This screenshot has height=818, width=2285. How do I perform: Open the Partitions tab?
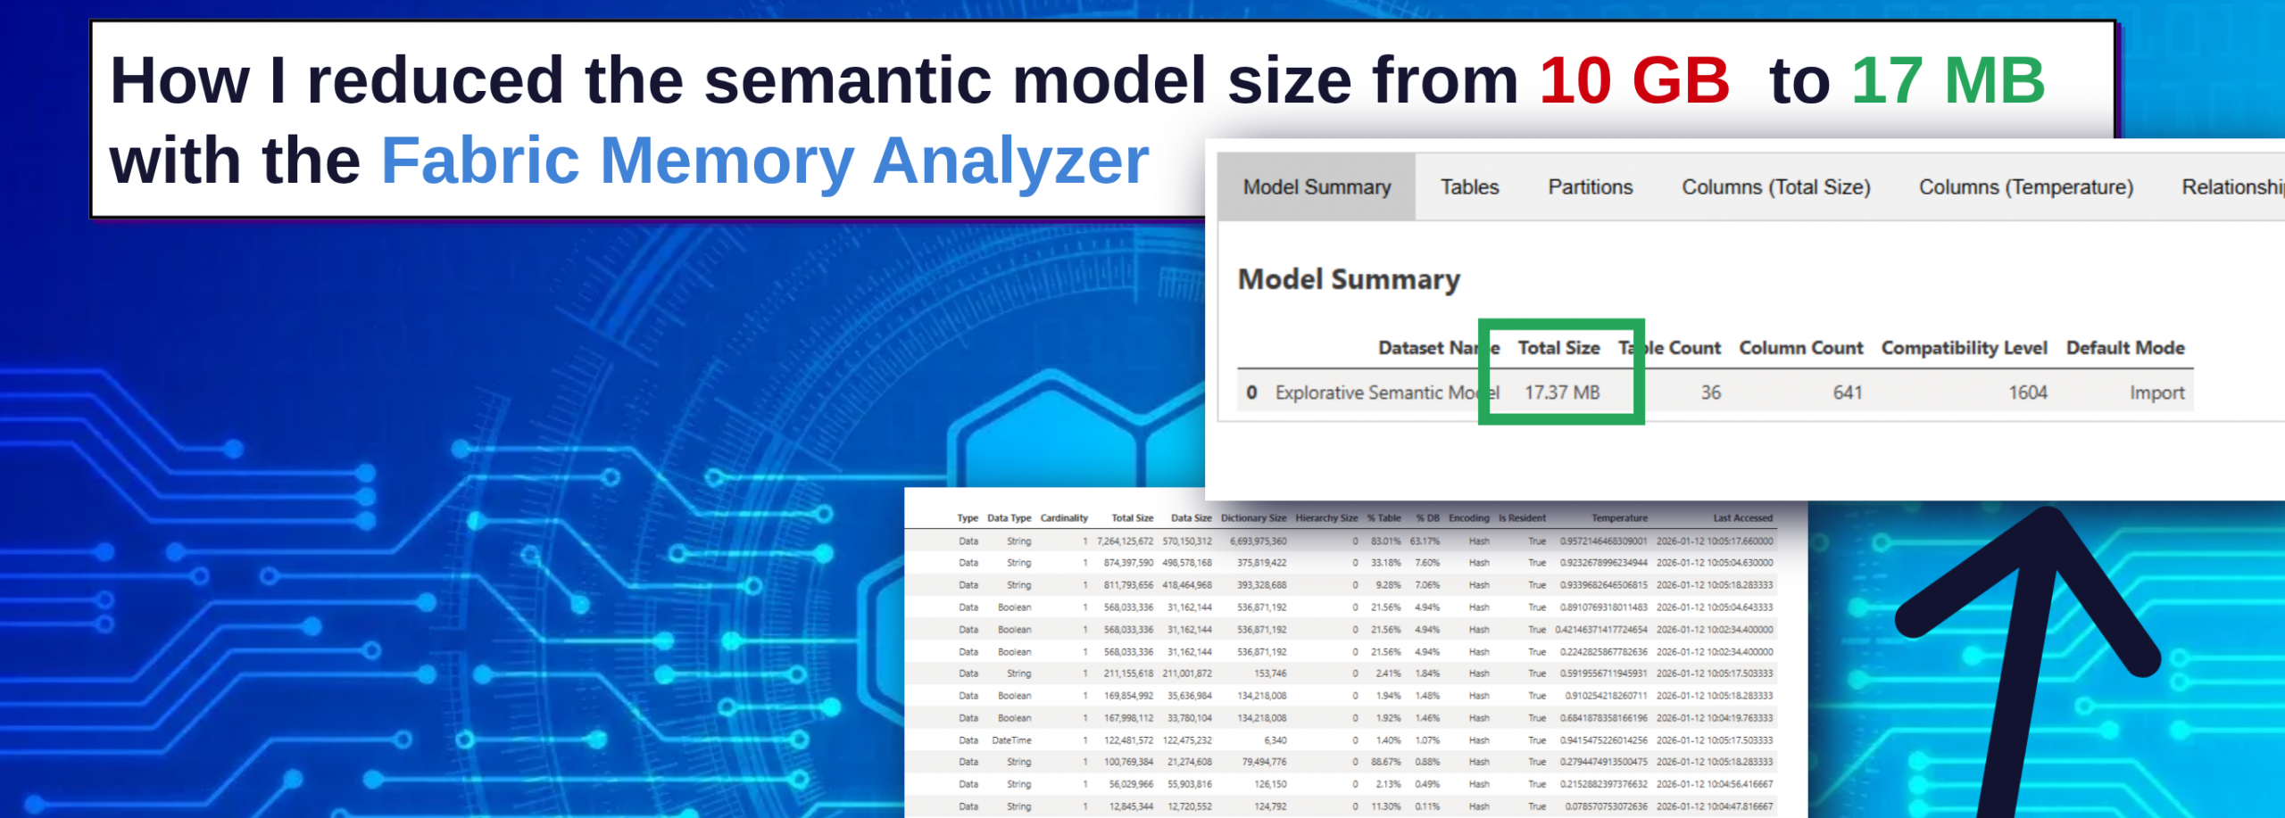1590,187
